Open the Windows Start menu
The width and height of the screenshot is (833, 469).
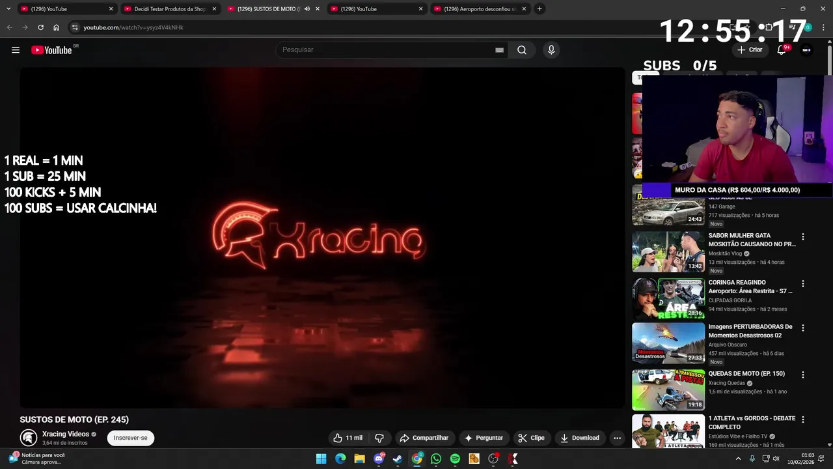321,459
